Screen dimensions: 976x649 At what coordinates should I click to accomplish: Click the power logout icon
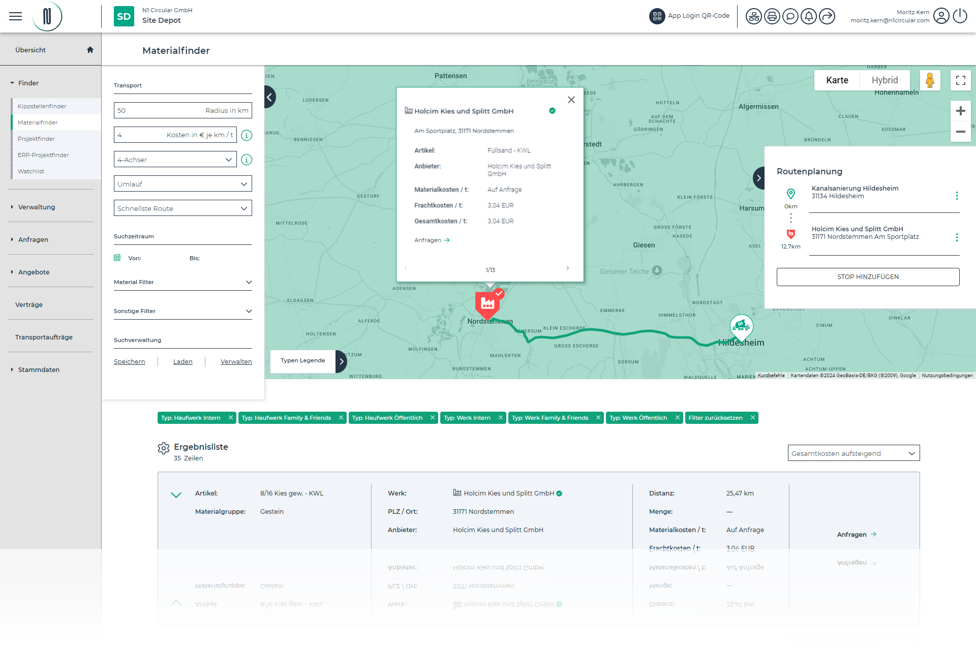pos(960,16)
